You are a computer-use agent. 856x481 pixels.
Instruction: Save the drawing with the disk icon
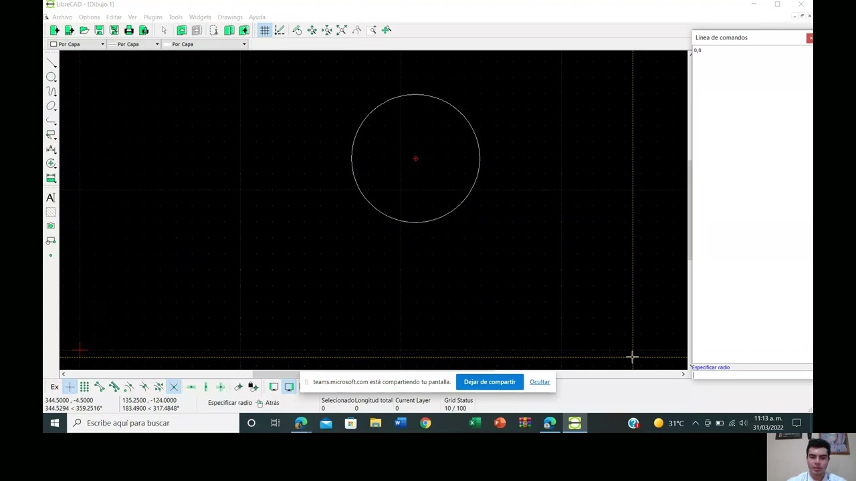pyautogui.click(x=99, y=30)
